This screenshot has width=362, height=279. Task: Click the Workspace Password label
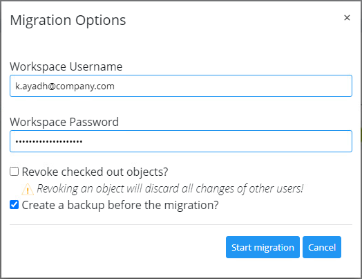click(x=64, y=122)
